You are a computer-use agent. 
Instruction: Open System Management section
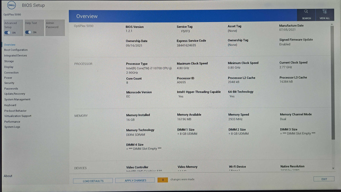(x=17, y=100)
